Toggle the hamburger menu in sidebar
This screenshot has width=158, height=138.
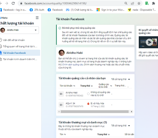[x=37, y=18]
